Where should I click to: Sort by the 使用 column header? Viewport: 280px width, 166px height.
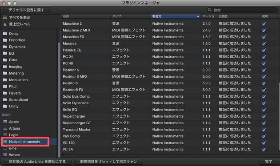point(268,16)
